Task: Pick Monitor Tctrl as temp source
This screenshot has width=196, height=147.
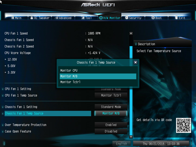Action: pyautogui.click(x=98, y=82)
